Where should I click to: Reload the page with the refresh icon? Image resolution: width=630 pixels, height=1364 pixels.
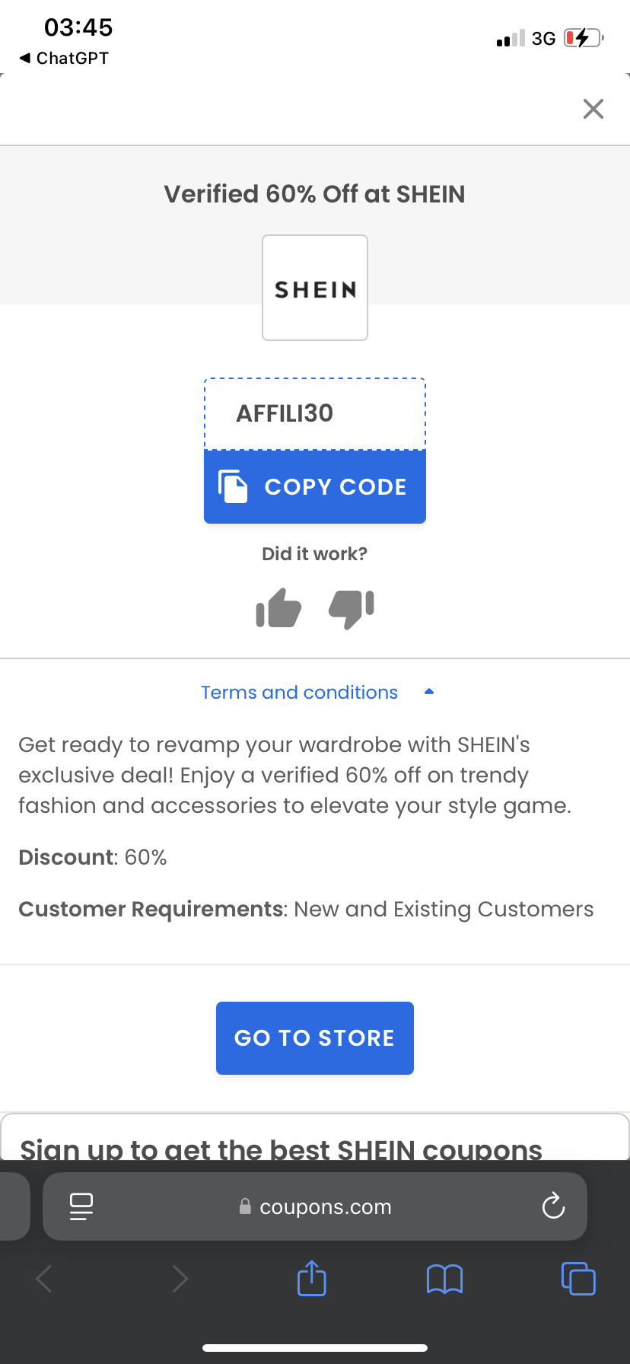click(x=553, y=1206)
